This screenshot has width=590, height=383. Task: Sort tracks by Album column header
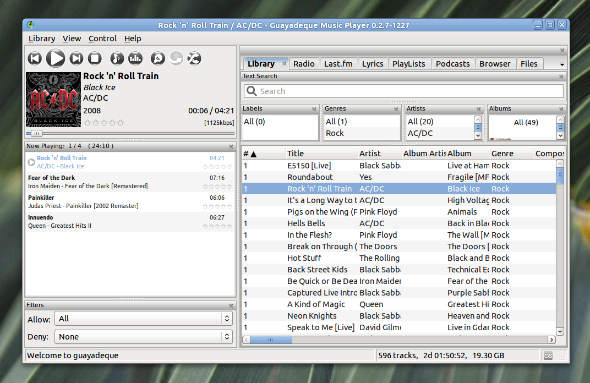(468, 154)
